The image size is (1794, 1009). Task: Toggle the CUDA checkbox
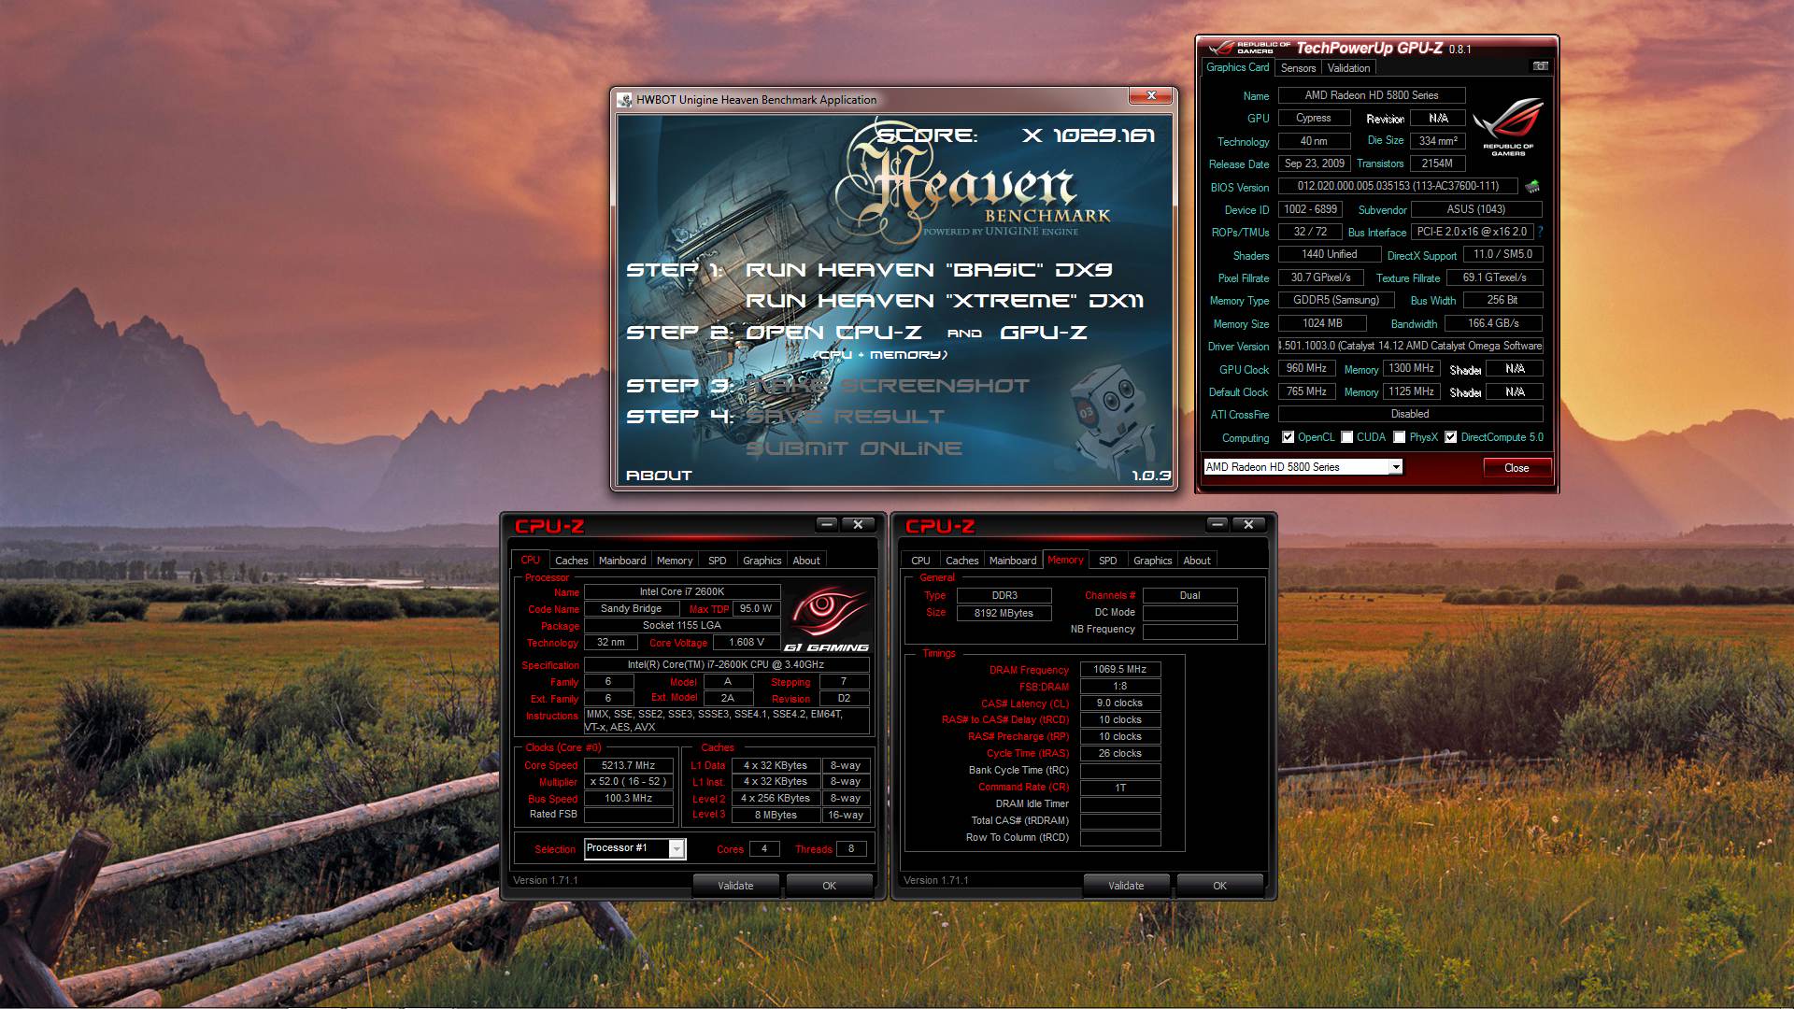[x=1347, y=437]
